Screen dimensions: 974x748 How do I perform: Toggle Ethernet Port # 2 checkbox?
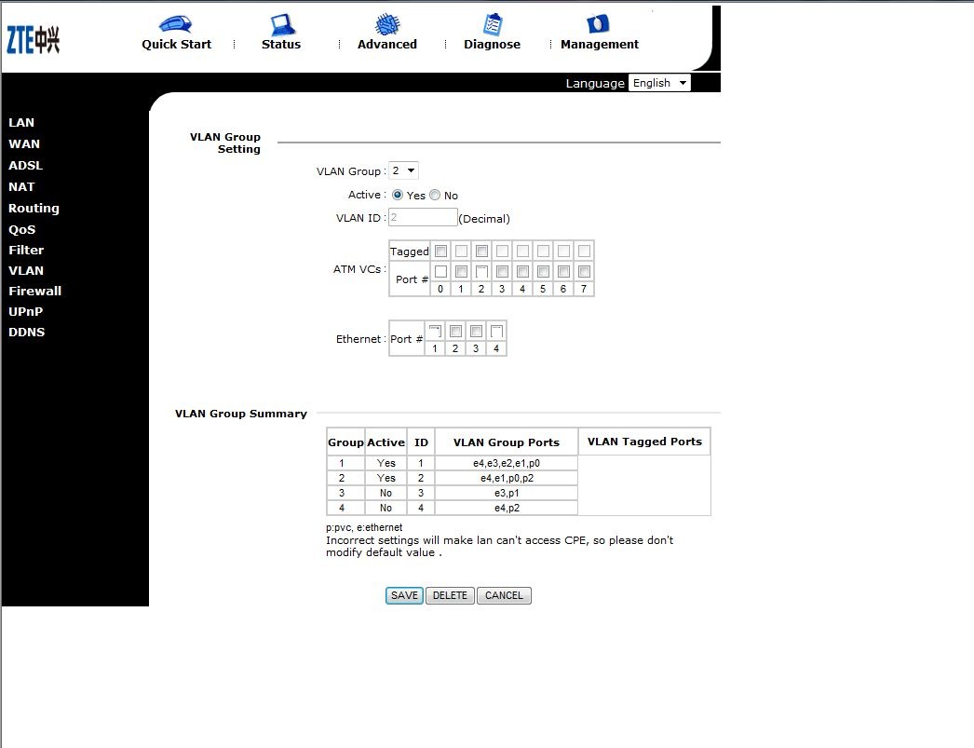[x=455, y=331]
